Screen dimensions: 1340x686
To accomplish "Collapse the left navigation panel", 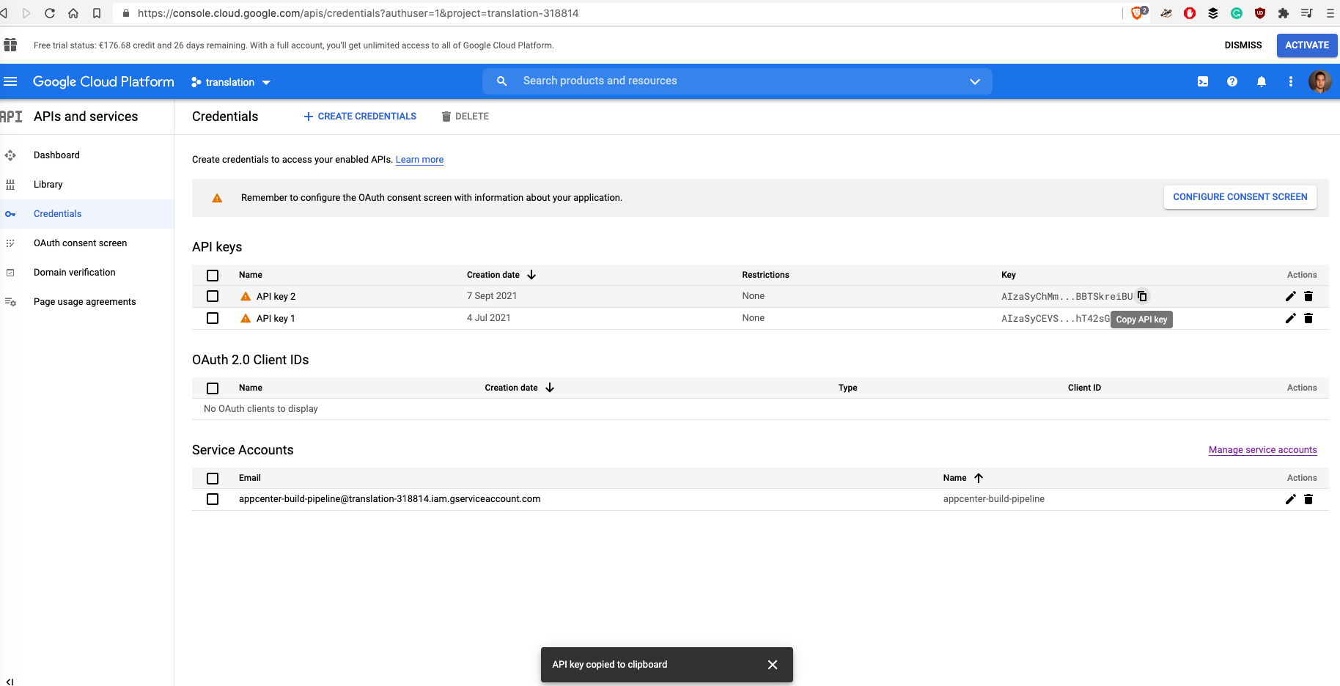I will [x=10, y=682].
